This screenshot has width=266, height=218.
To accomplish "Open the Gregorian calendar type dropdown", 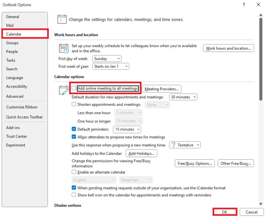I will tap(136, 180).
